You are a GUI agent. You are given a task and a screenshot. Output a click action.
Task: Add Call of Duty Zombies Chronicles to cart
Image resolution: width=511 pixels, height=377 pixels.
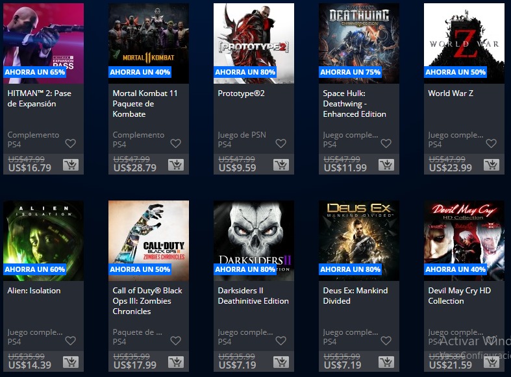point(176,362)
